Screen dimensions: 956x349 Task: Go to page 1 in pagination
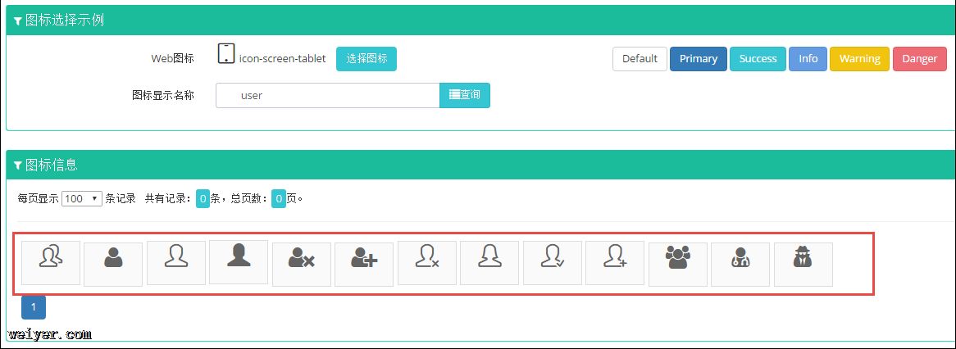pyautogui.click(x=34, y=307)
